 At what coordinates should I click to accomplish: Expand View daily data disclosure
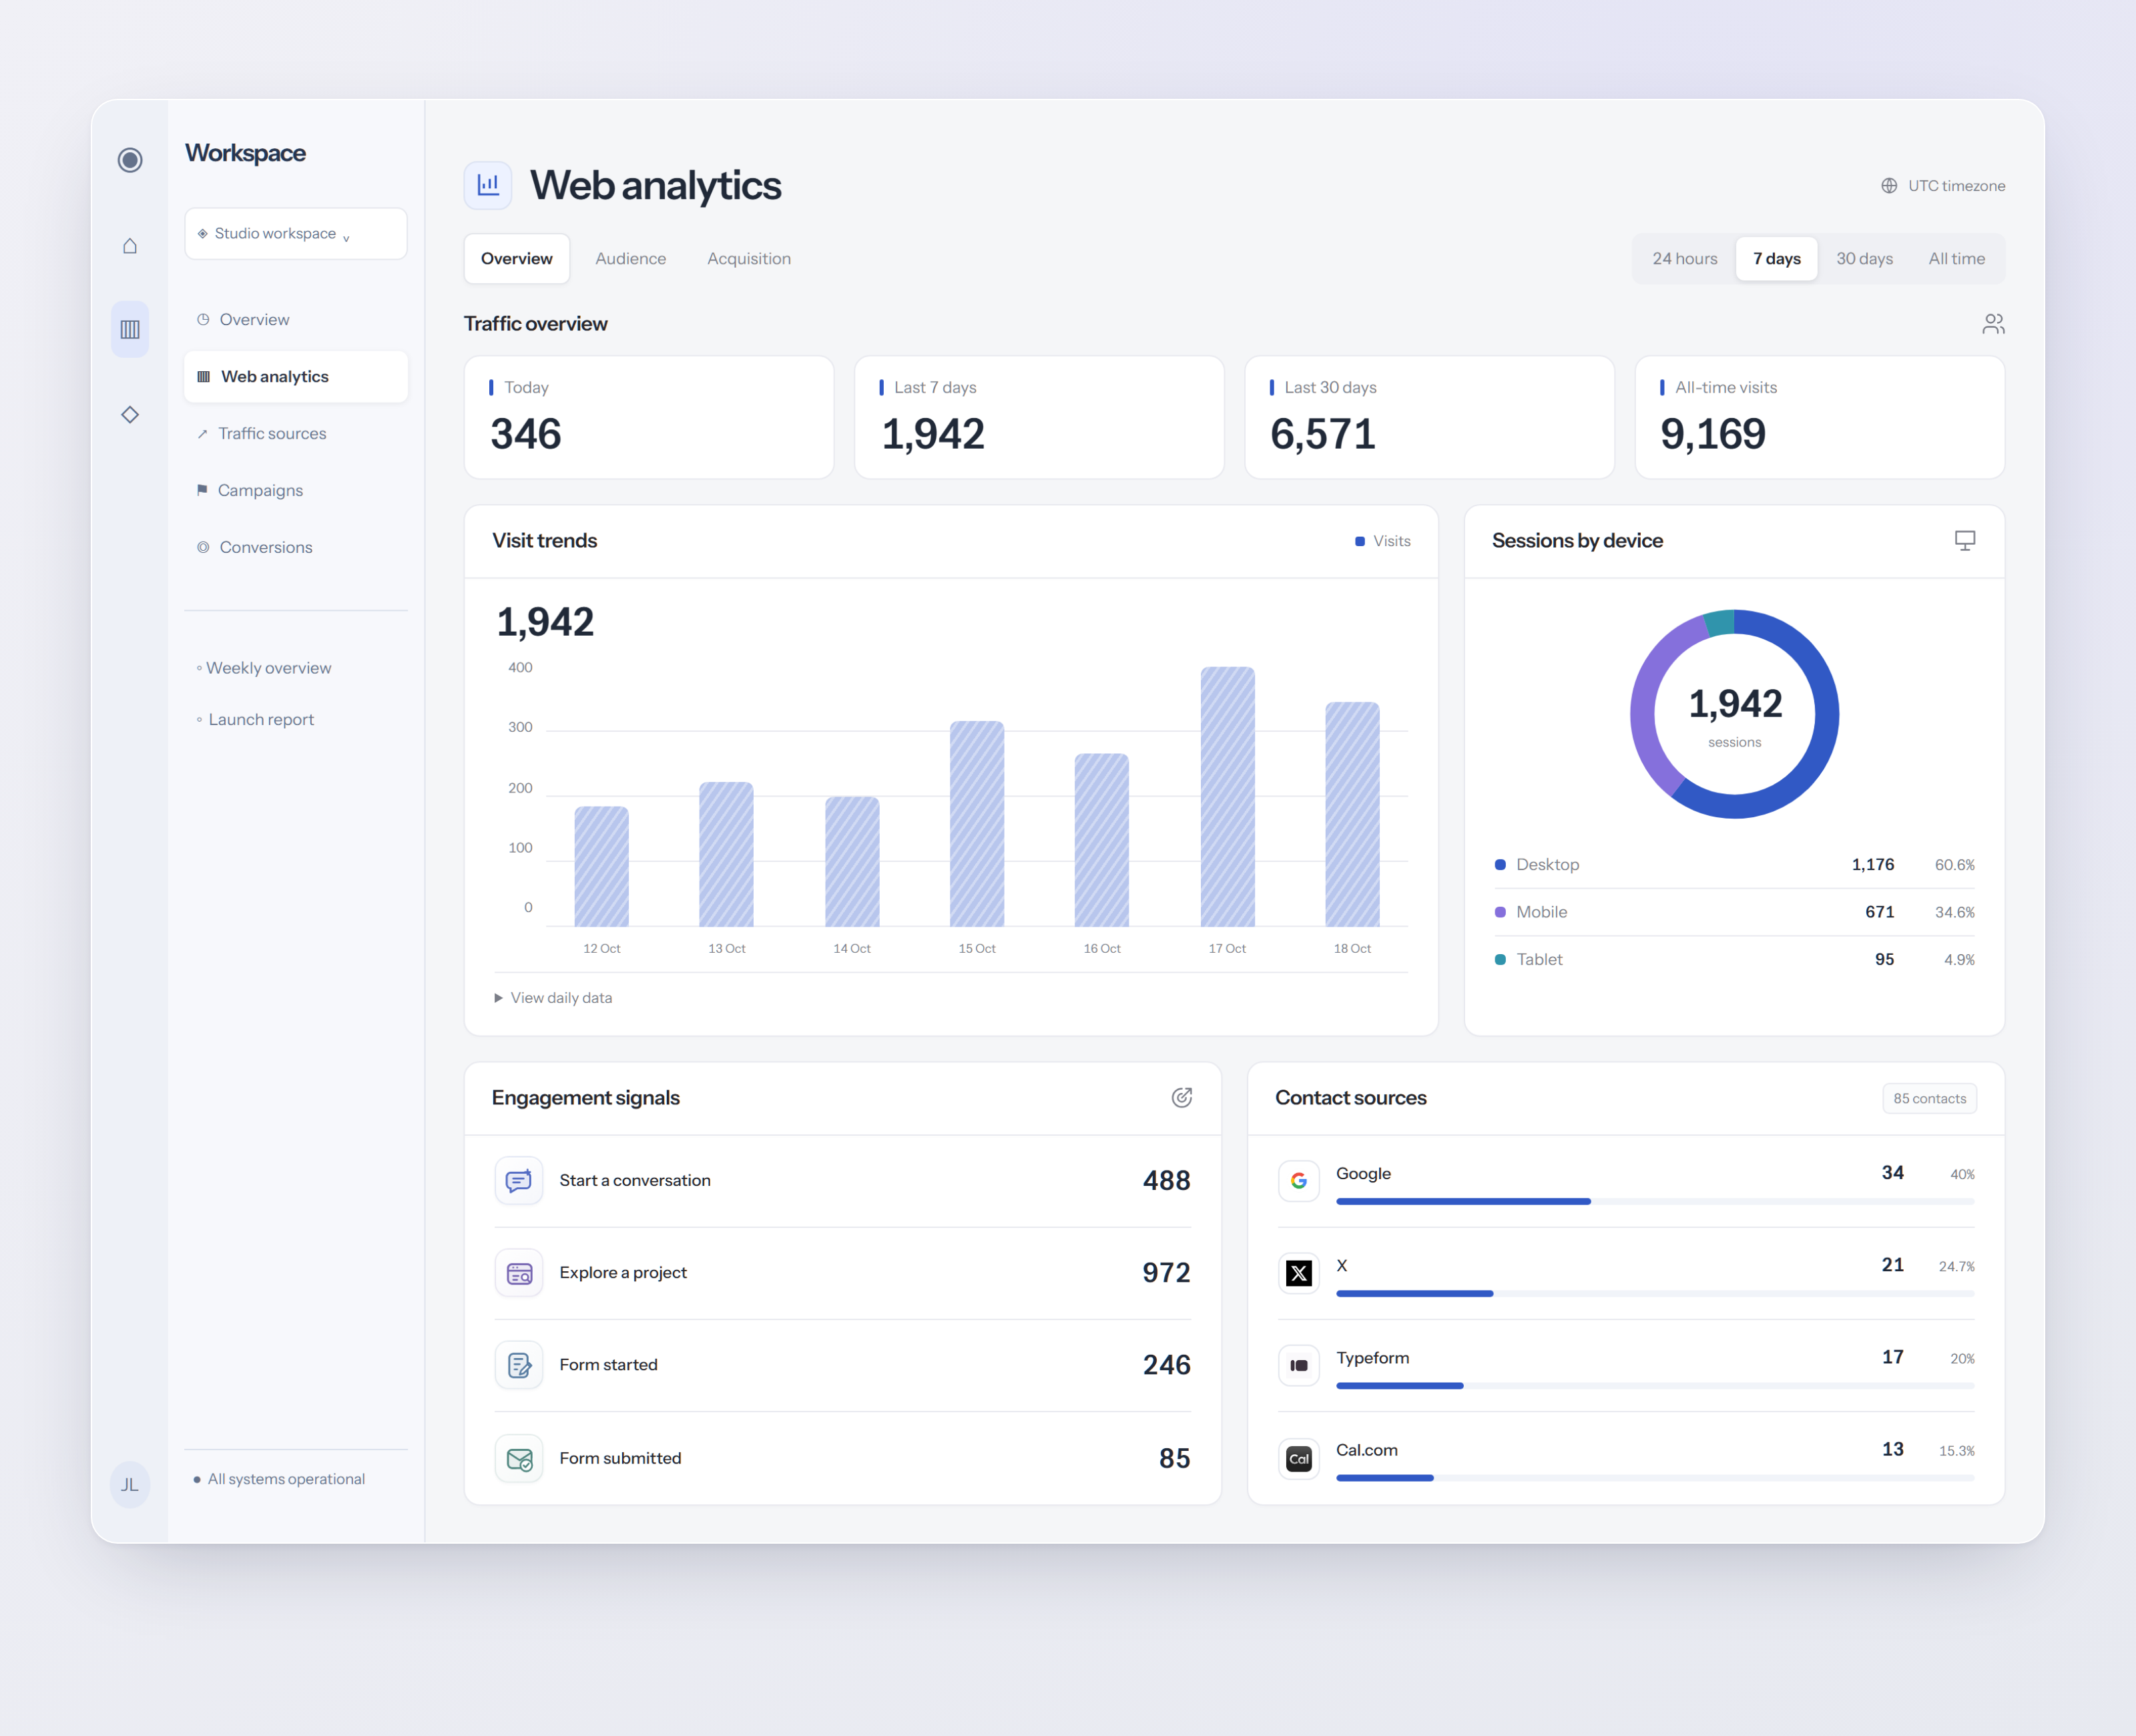pyautogui.click(x=553, y=998)
